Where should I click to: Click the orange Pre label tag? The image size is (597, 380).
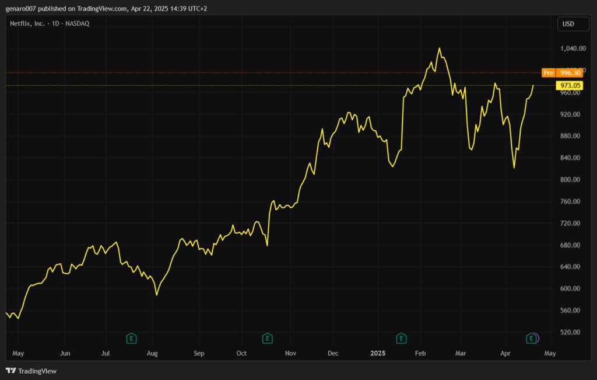[x=548, y=73]
